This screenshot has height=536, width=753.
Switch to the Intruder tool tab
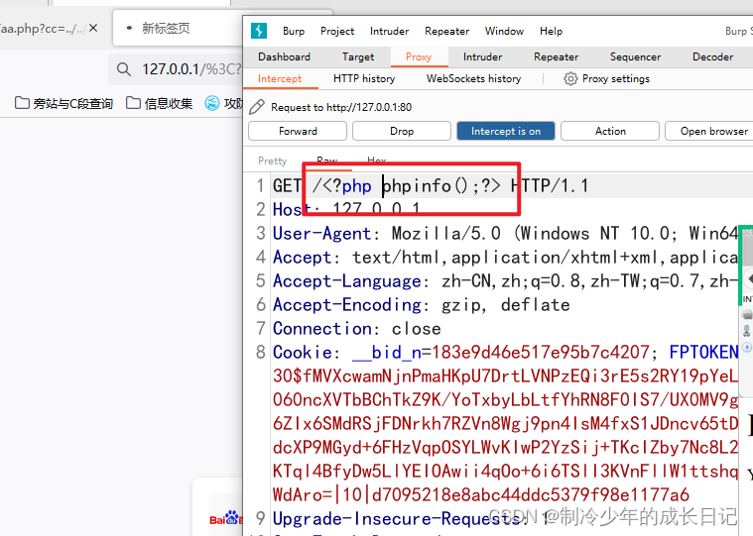pyautogui.click(x=482, y=56)
